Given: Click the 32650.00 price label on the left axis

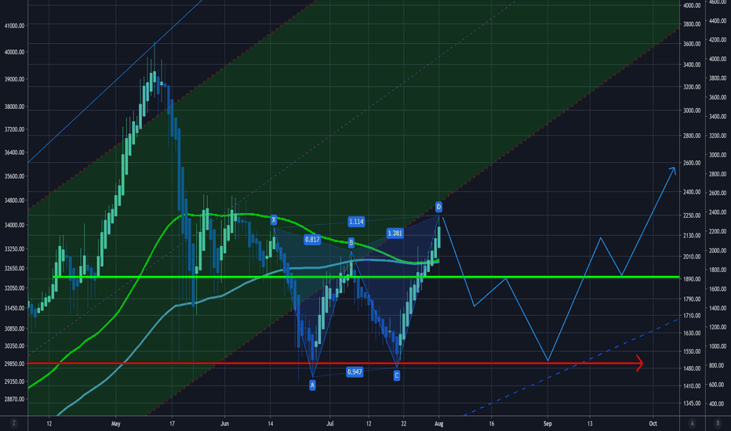Looking at the screenshot, I should 14,268.
